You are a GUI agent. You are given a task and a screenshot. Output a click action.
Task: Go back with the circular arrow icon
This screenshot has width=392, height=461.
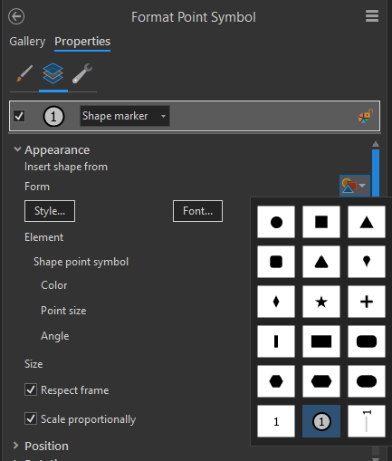coord(16,16)
